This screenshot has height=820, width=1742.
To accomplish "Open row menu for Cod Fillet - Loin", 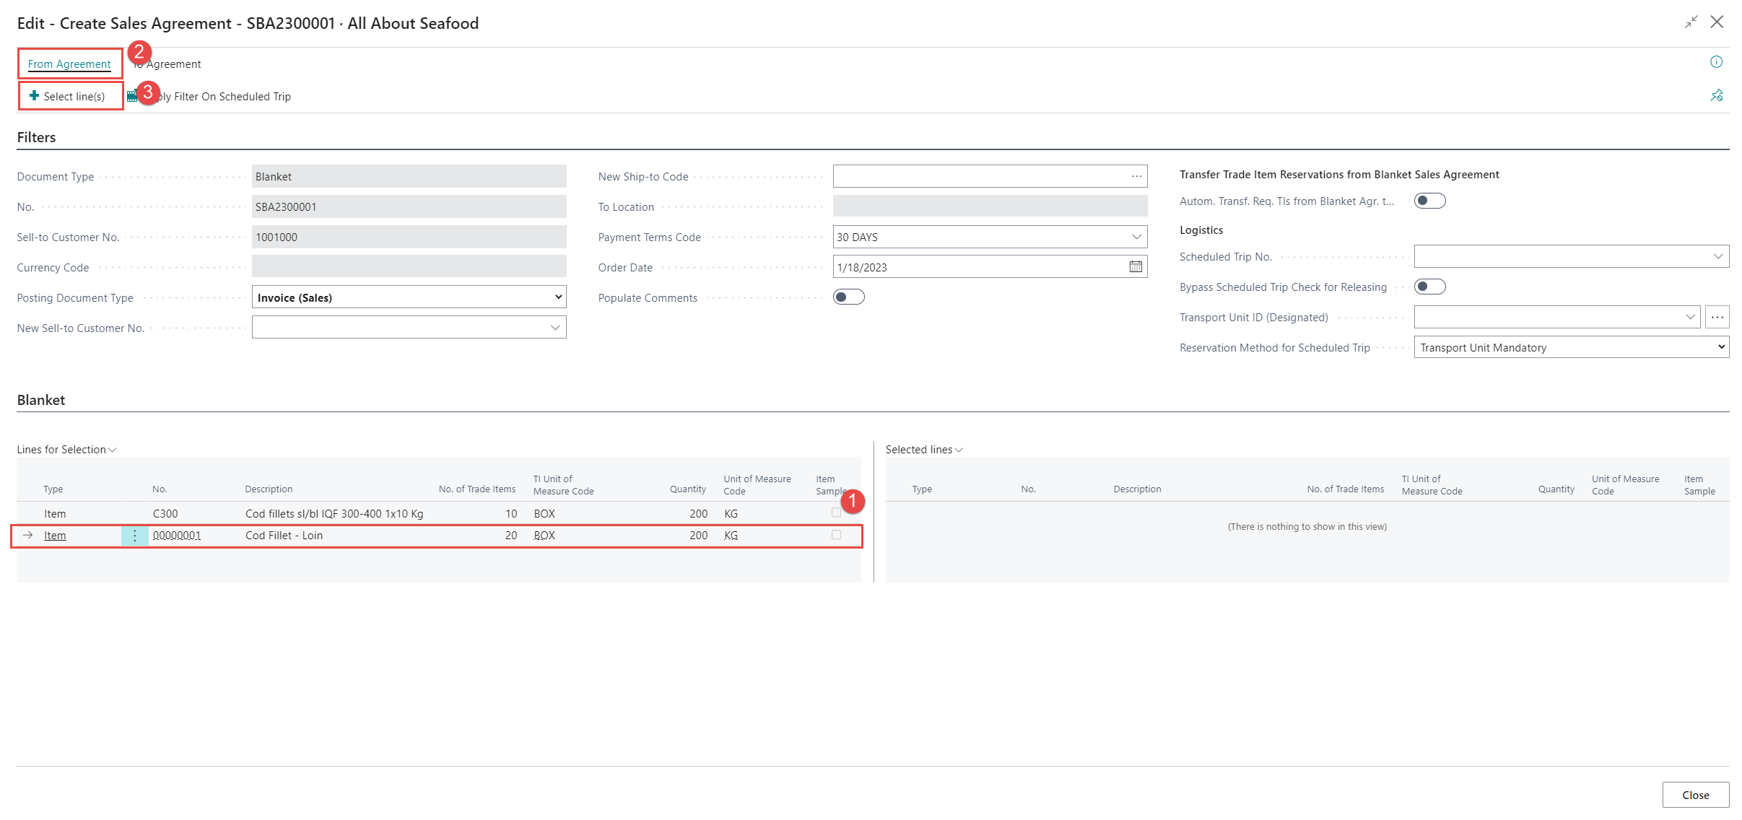I will click(x=134, y=536).
